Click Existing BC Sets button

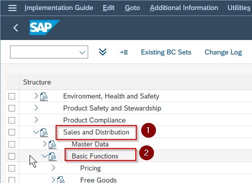(x=166, y=52)
